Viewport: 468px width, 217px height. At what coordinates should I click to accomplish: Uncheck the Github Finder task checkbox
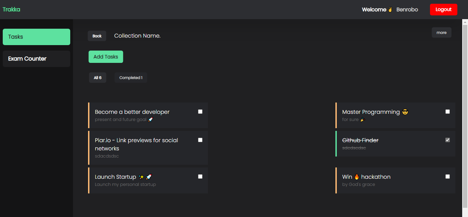[447, 140]
